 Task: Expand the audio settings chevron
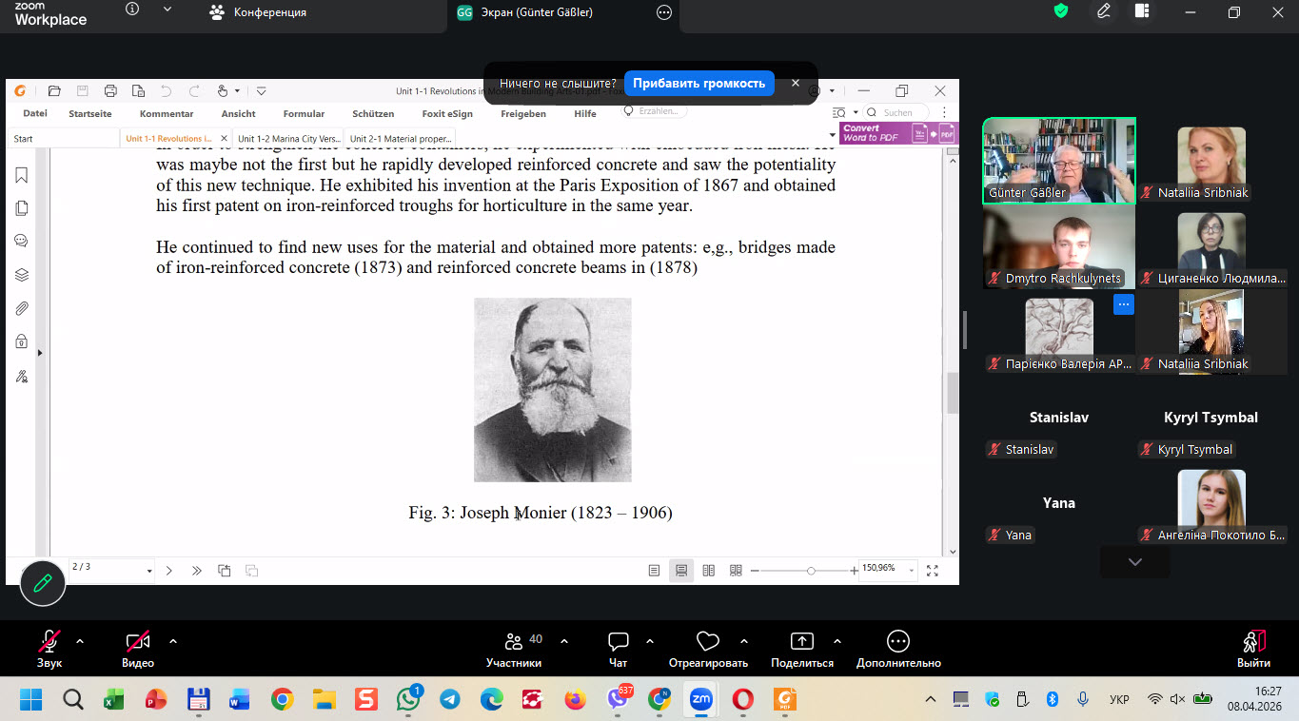point(80,641)
